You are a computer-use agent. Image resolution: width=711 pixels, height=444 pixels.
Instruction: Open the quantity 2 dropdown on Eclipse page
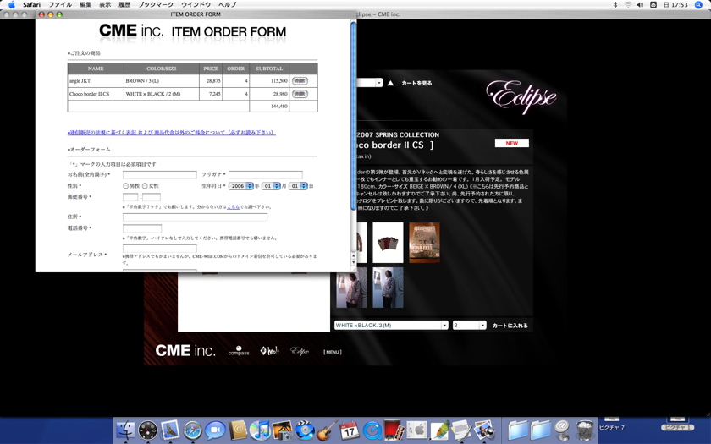pos(469,326)
